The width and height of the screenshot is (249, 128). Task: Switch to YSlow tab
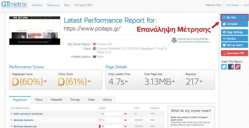pos(39,100)
